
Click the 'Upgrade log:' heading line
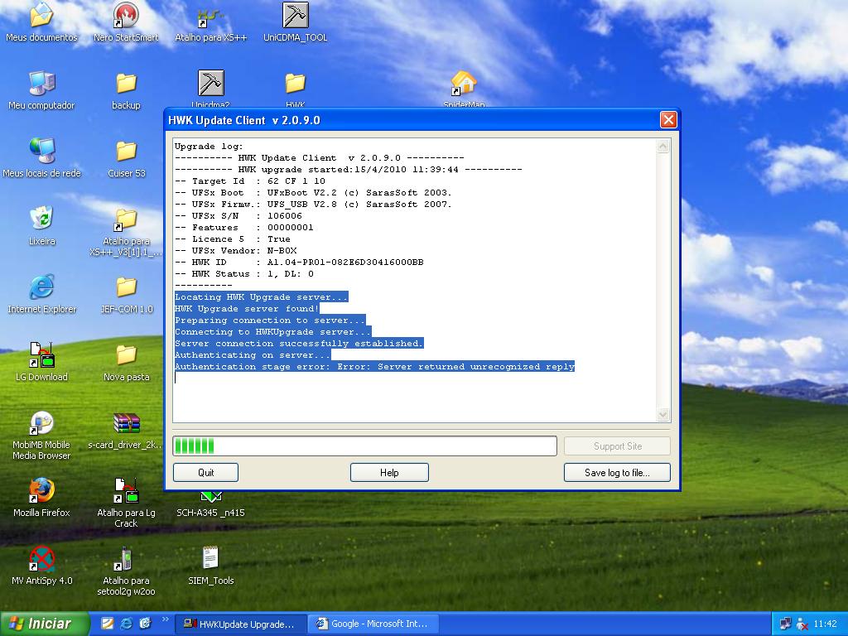[x=209, y=146]
